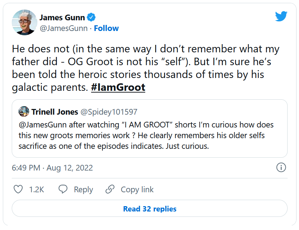This screenshot has width=299, height=230.
Task: Click the Trinell Jones name
Action: pyautogui.click(x=55, y=112)
